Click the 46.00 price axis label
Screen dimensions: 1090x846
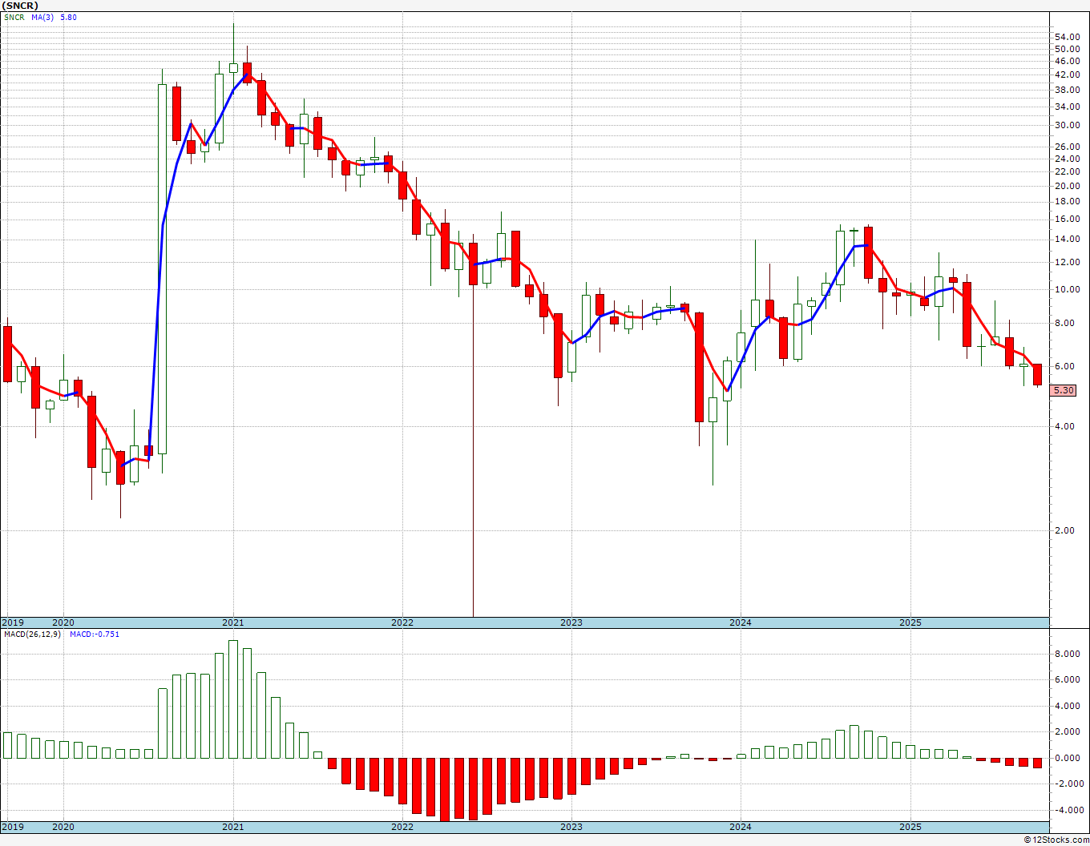(1067, 61)
